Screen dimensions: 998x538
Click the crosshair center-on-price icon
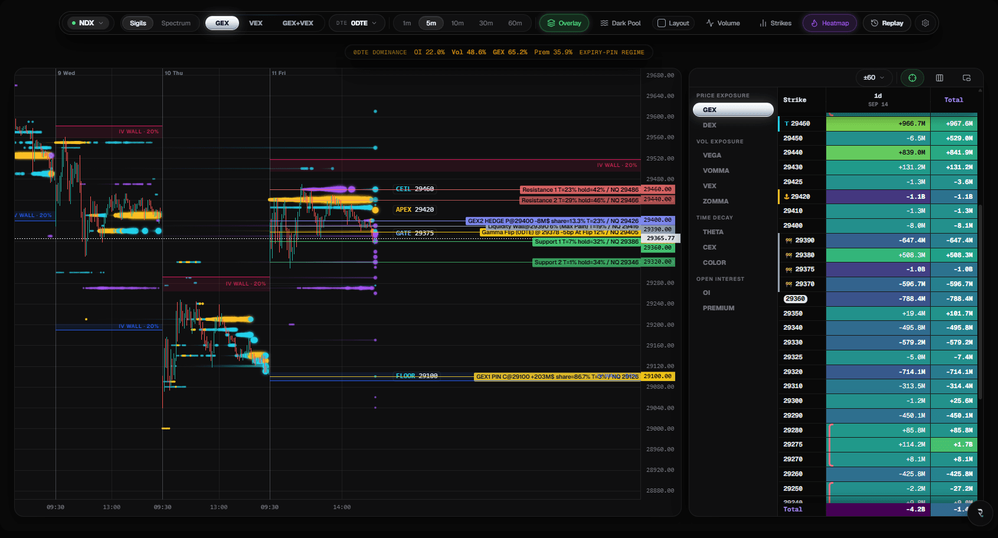point(912,78)
